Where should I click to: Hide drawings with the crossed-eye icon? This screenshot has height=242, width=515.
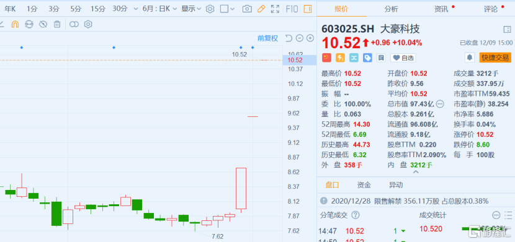[43, 24]
